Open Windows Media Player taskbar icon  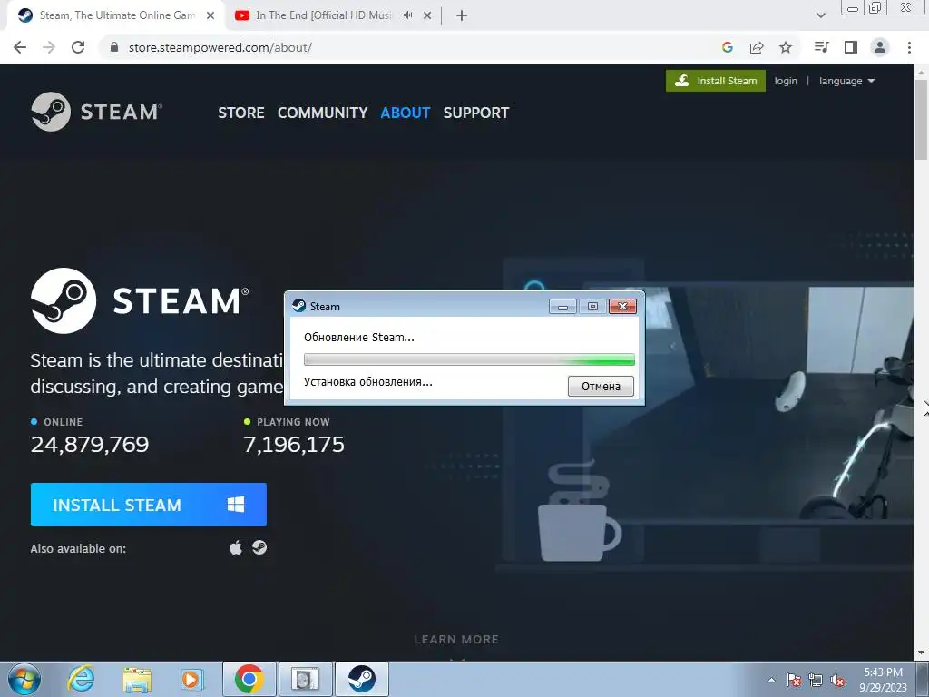pos(192,679)
